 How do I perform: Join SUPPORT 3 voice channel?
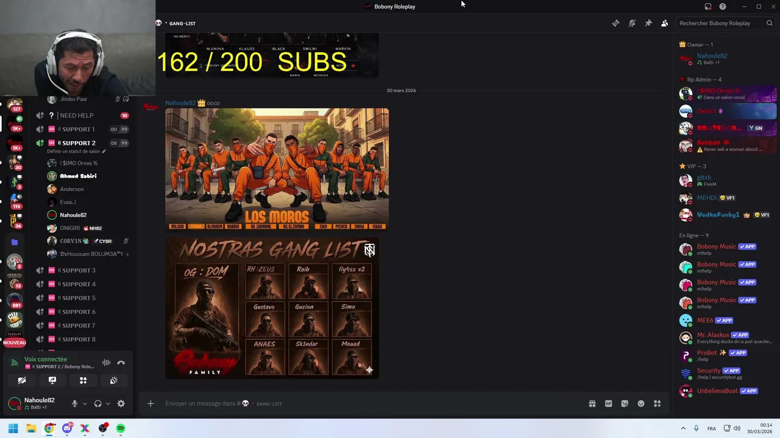pos(82,270)
